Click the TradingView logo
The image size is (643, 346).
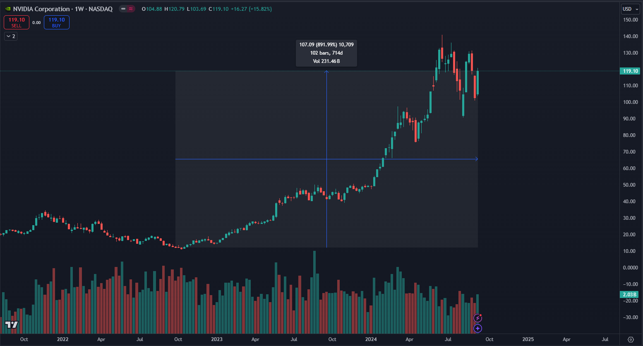(x=12, y=324)
